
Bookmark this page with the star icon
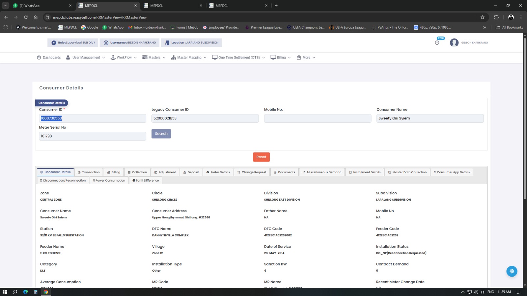[x=483, y=17]
